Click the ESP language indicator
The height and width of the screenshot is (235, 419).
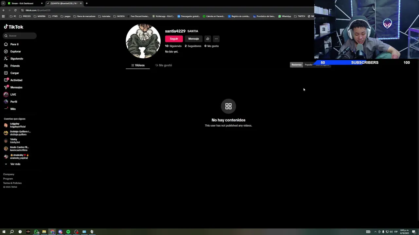coord(396,232)
